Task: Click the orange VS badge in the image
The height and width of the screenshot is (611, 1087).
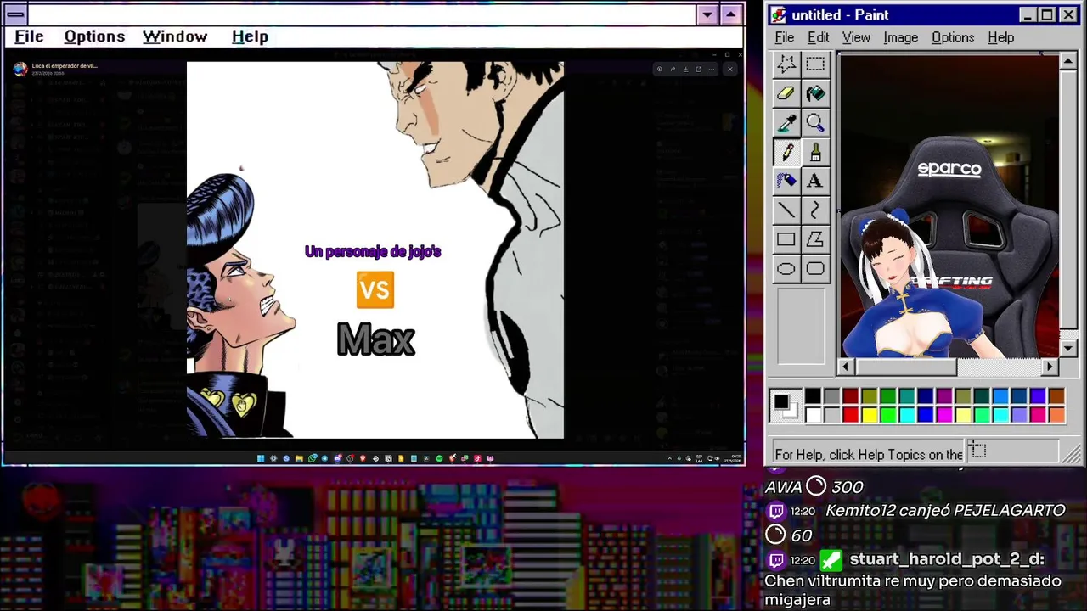Action: pyautogui.click(x=375, y=290)
